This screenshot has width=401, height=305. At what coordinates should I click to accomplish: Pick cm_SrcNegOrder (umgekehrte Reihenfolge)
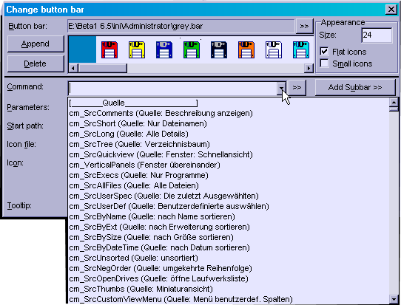[229, 268]
